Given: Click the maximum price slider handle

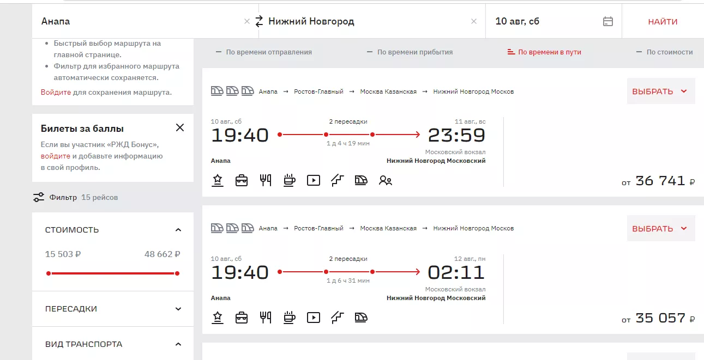Looking at the screenshot, I should (177, 273).
